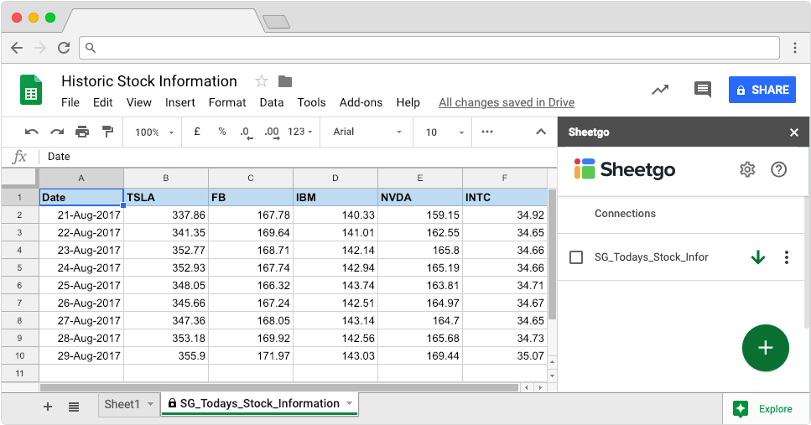Click the 29-Aug-2017 date cell
The image size is (811, 425).
point(81,355)
